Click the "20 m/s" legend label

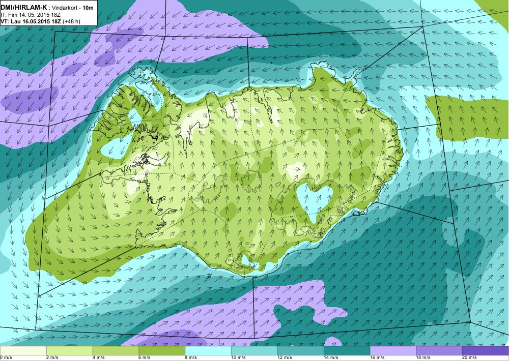tap(470, 358)
